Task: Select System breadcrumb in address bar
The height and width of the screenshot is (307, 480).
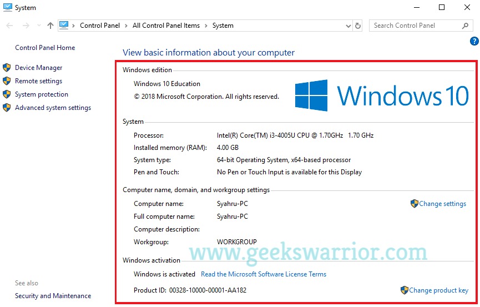Action: [223, 26]
